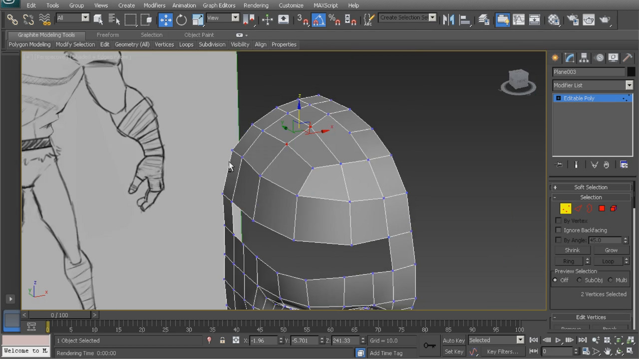Open the MAXScript menu

pyautogui.click(x=325, y=5)
